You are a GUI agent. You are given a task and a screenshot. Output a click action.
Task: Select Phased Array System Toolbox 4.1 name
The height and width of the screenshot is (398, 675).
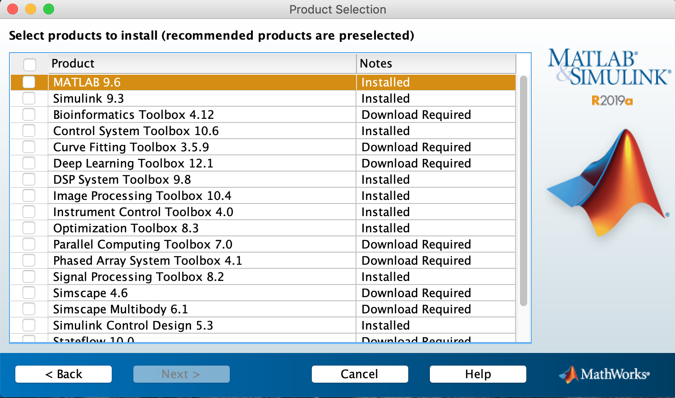coord(147,261)
